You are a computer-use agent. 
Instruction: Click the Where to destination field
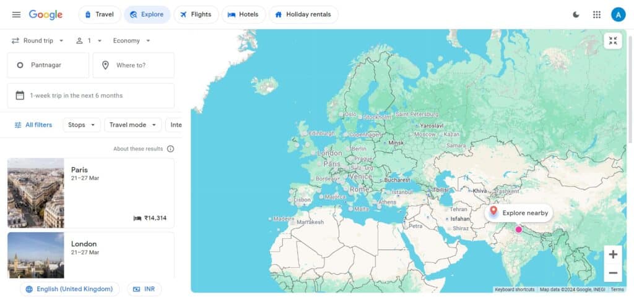point(134,65)
